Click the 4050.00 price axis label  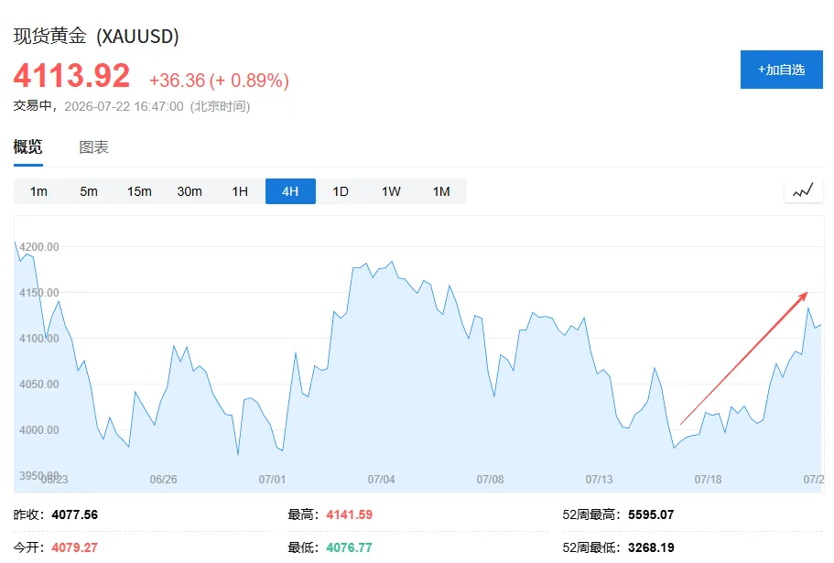tap(39, 384)
